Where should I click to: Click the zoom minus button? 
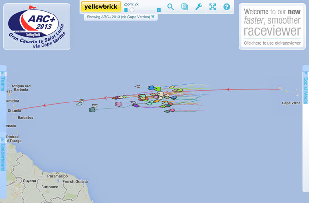pyautogui.click(x=126, y=10)
